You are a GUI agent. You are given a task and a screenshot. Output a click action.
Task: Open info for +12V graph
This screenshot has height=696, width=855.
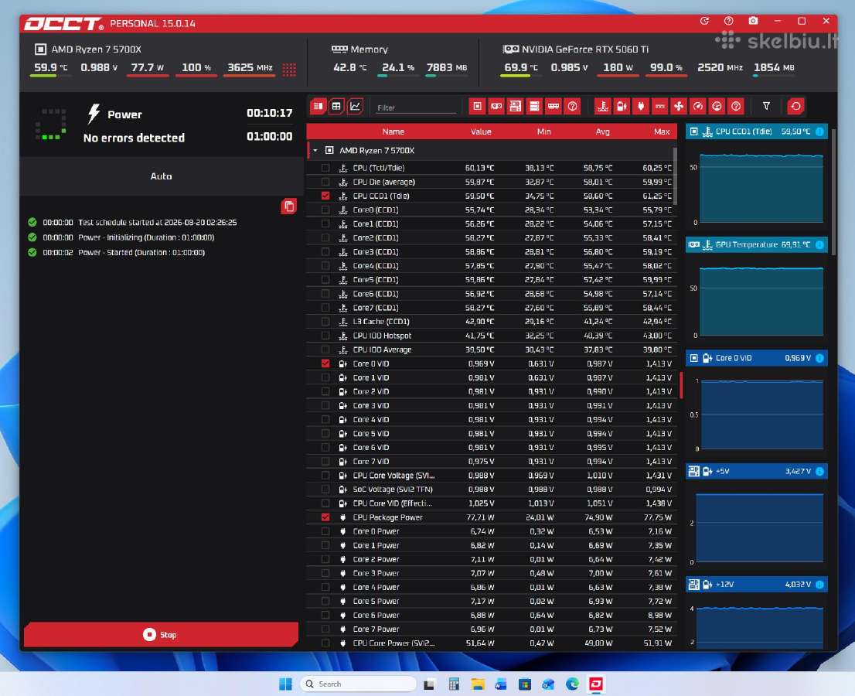(819, 585)
